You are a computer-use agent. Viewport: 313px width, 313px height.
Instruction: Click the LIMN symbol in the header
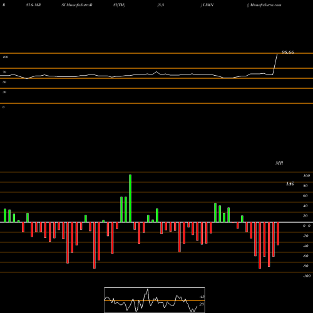(x=208, y=5)
